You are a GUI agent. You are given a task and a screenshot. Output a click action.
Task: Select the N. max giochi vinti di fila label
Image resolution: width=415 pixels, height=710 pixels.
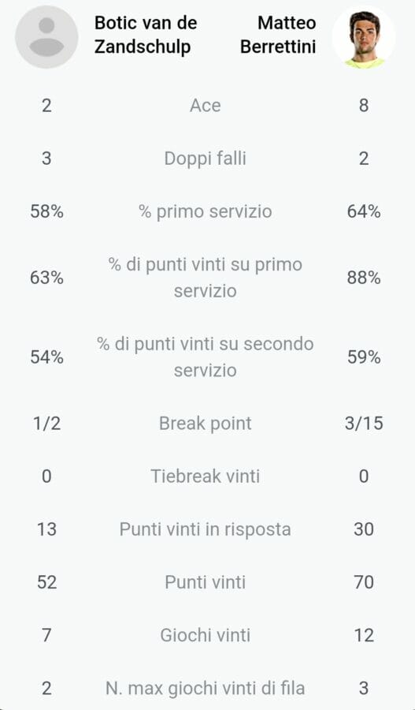point(206,688)
